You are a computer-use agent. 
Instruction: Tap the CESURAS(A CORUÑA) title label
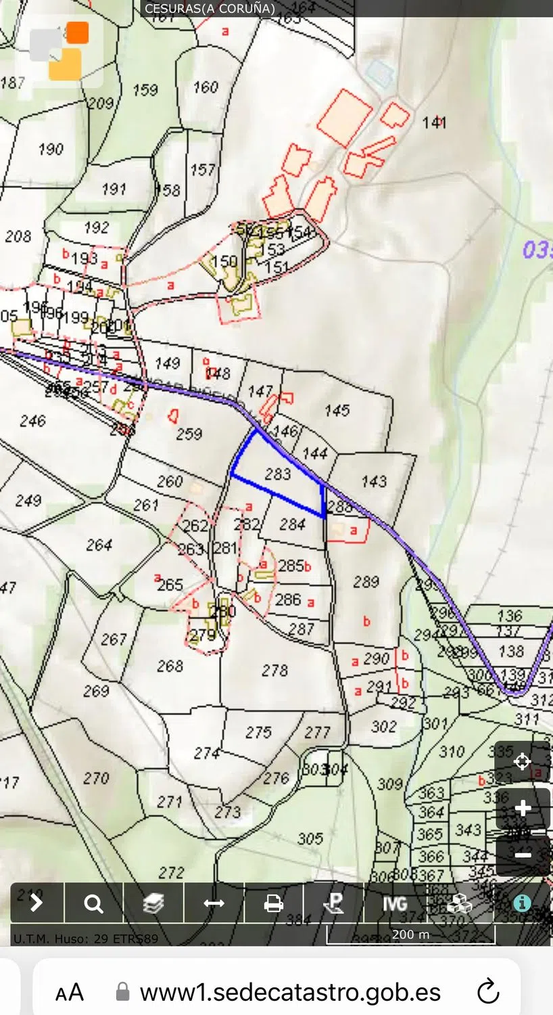[210, 9]
